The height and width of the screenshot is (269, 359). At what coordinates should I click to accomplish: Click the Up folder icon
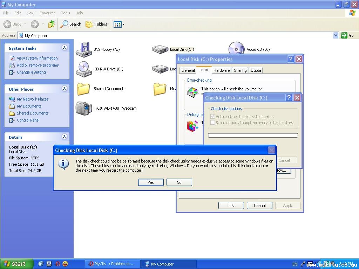coord(52,24)
